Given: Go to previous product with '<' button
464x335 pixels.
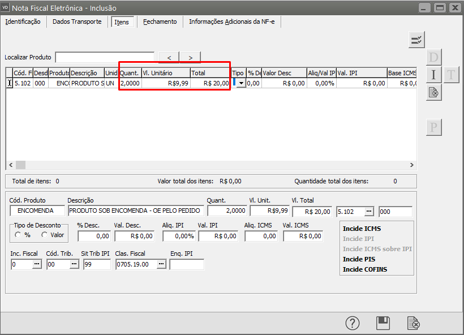Looking at the screenshot, I should [x=169, y=57].
